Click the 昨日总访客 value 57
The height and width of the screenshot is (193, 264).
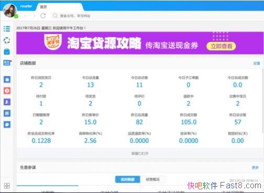click(238, 122)
